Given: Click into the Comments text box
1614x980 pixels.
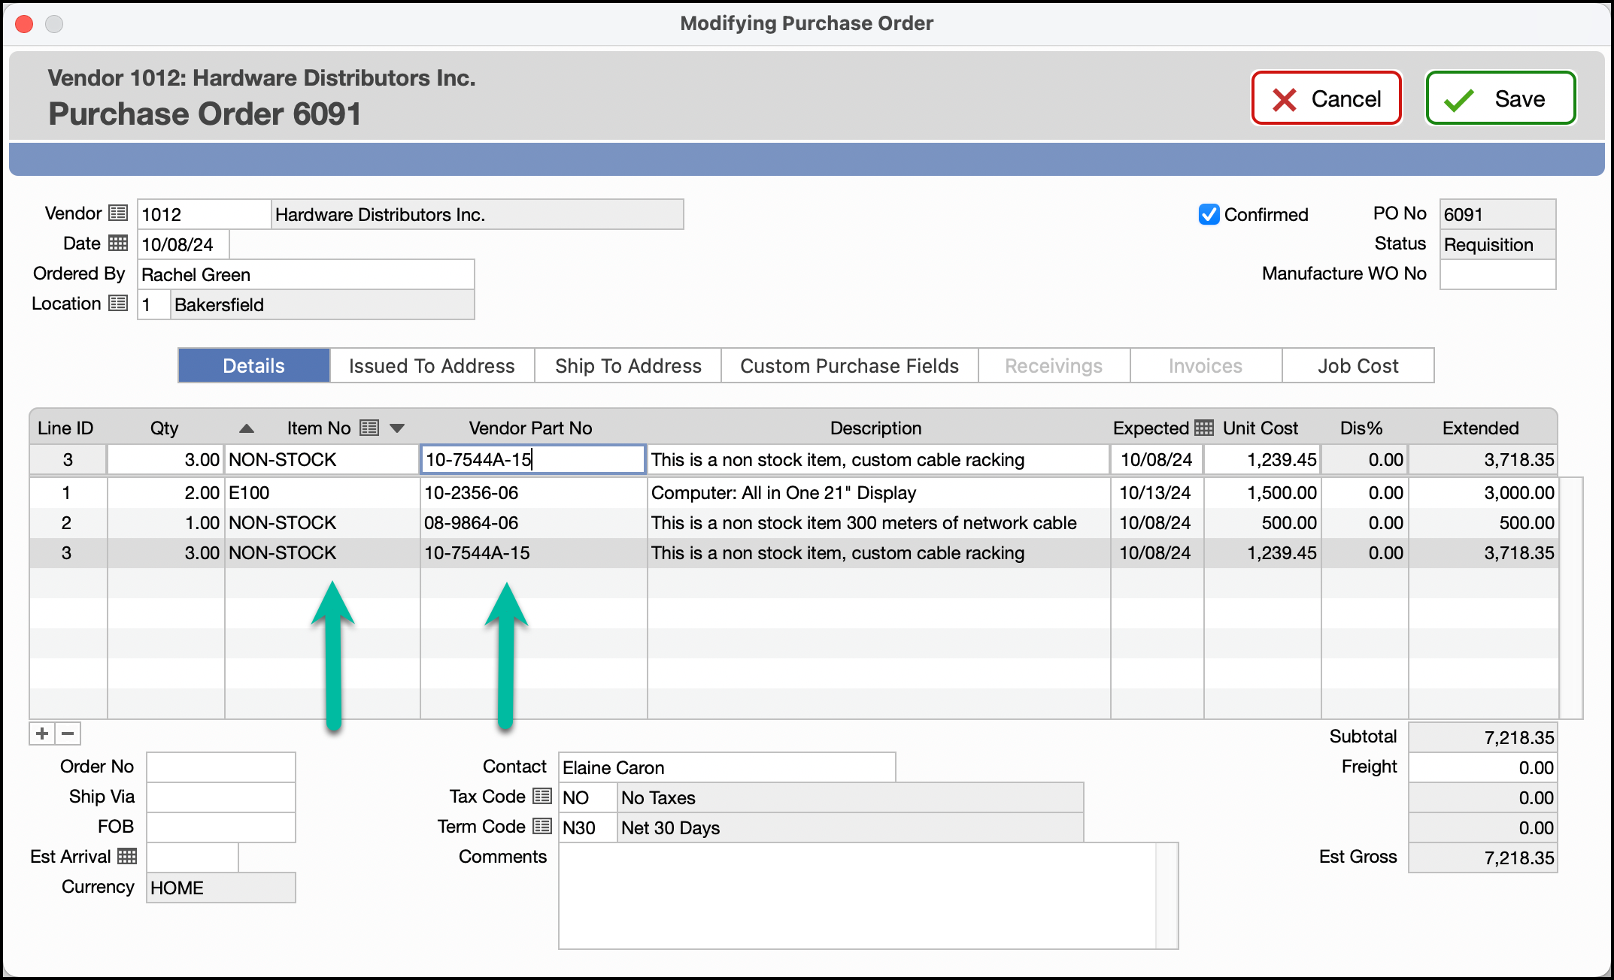Looking at the screenshot, I should tap(857, 896).
